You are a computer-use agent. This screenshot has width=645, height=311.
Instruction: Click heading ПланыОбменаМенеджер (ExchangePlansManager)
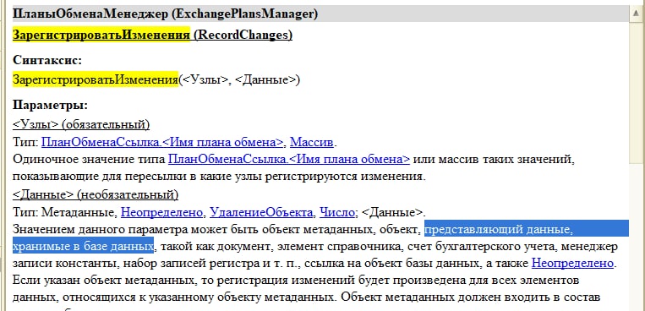click(166, 14)
